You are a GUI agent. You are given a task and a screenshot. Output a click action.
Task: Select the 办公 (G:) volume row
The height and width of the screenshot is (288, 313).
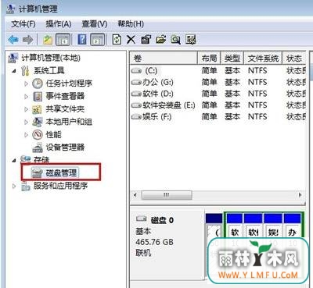pyautogui.click(x=218, y=82)
